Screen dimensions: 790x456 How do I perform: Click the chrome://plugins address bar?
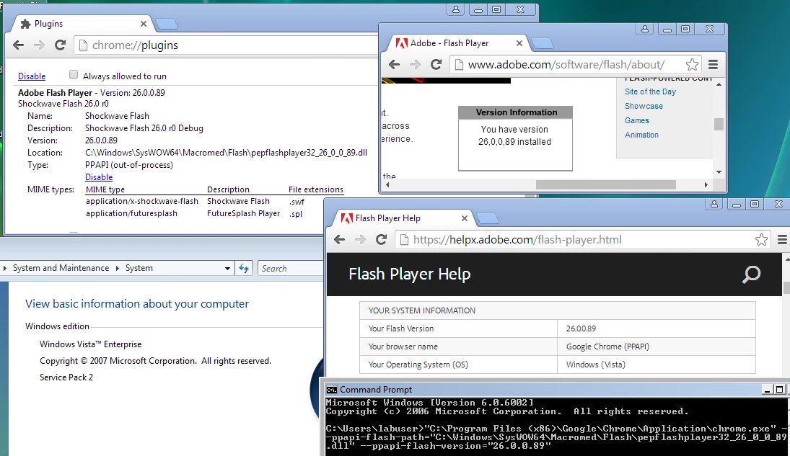(227, 45)
